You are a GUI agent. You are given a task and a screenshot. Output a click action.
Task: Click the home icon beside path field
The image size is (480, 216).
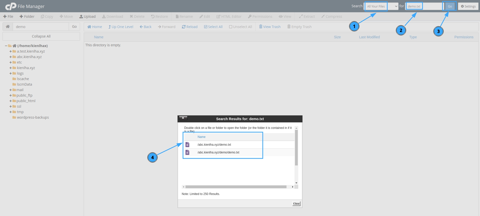tap(8, 27)
